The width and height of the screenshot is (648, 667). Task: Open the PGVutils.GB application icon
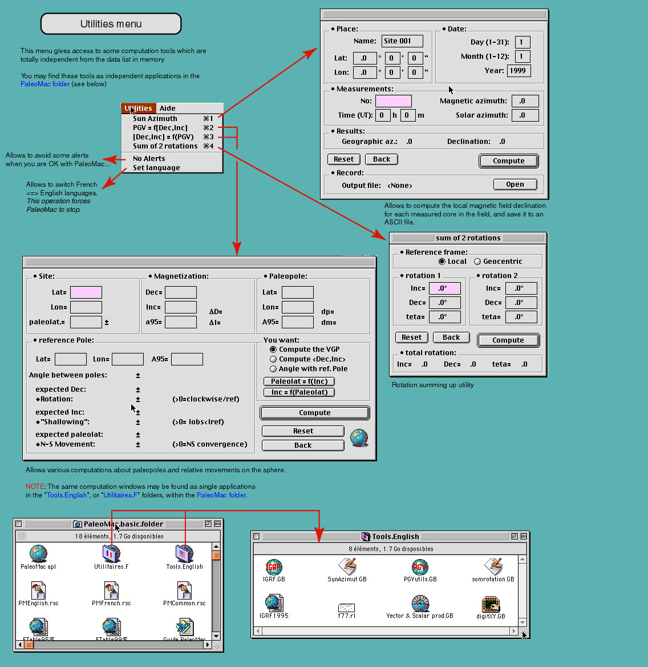click(x=420, y=566)
